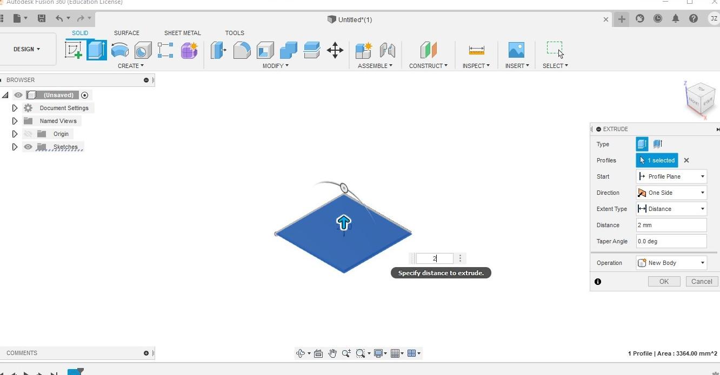Hide the Sketches folder
The height and width of the screenshot is (375, 720).
pyautogui.click(x=28, y=147)
